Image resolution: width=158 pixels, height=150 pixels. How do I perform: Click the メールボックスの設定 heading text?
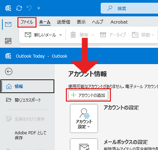126,142
